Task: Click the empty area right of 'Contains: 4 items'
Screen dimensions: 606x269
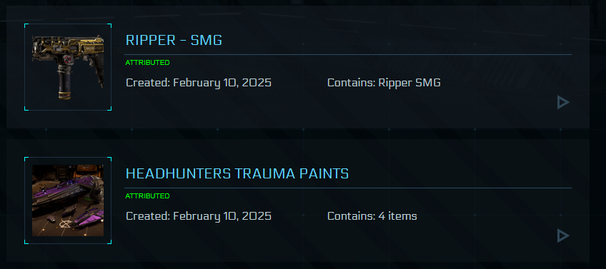Action: 487,216
